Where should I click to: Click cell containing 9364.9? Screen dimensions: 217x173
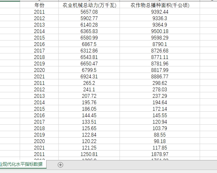(x=160, y=25)
